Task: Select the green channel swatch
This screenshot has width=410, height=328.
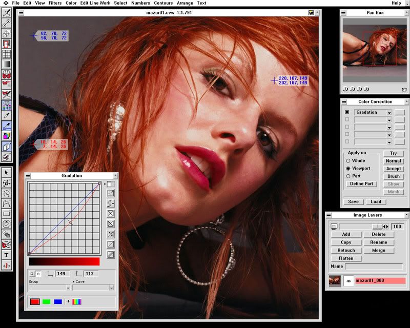Action: [x=46, y=302]
